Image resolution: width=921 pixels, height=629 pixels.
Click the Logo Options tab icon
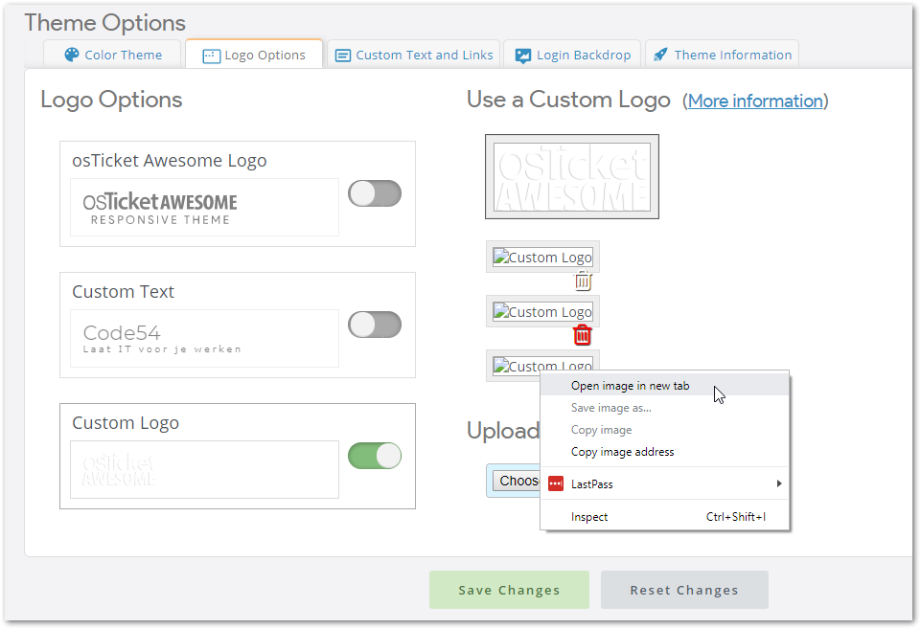(x=211, y=56)
